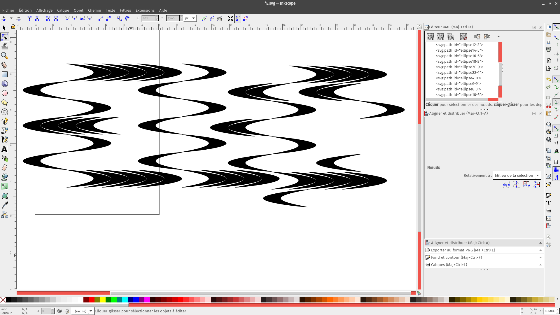560x315 pixels.
Task: Select the Rectangle tool
Action: 4,74
